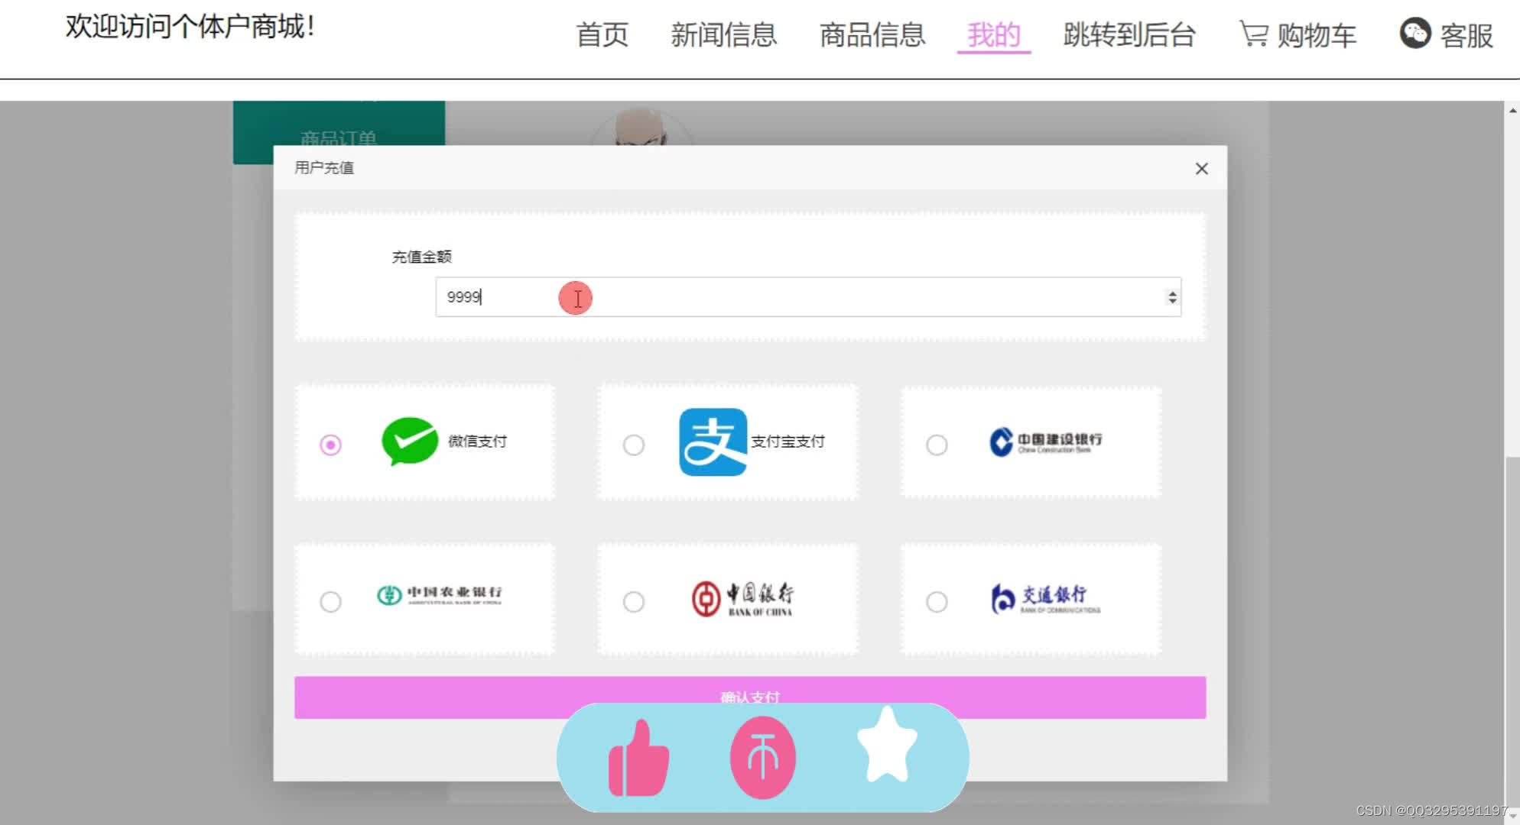Click the pink coin icon
The height and width of the screenshot is (825, 1520).
[x=762, y=758]
